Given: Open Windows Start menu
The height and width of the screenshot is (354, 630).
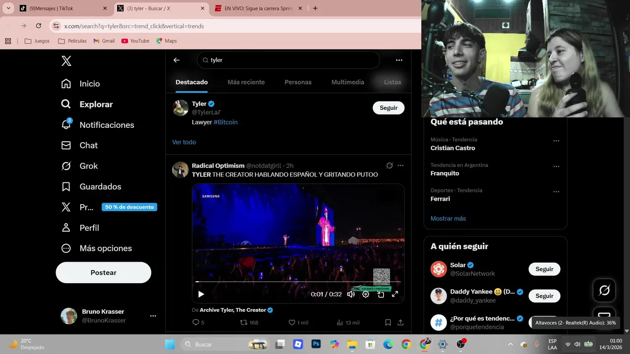Looking at the screenshot, I should tap(170, 344).
